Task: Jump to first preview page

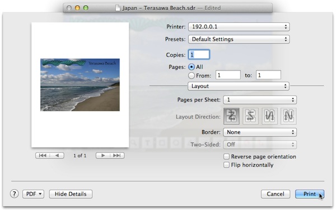Action: pyautogui.click(x=43, y=155)
